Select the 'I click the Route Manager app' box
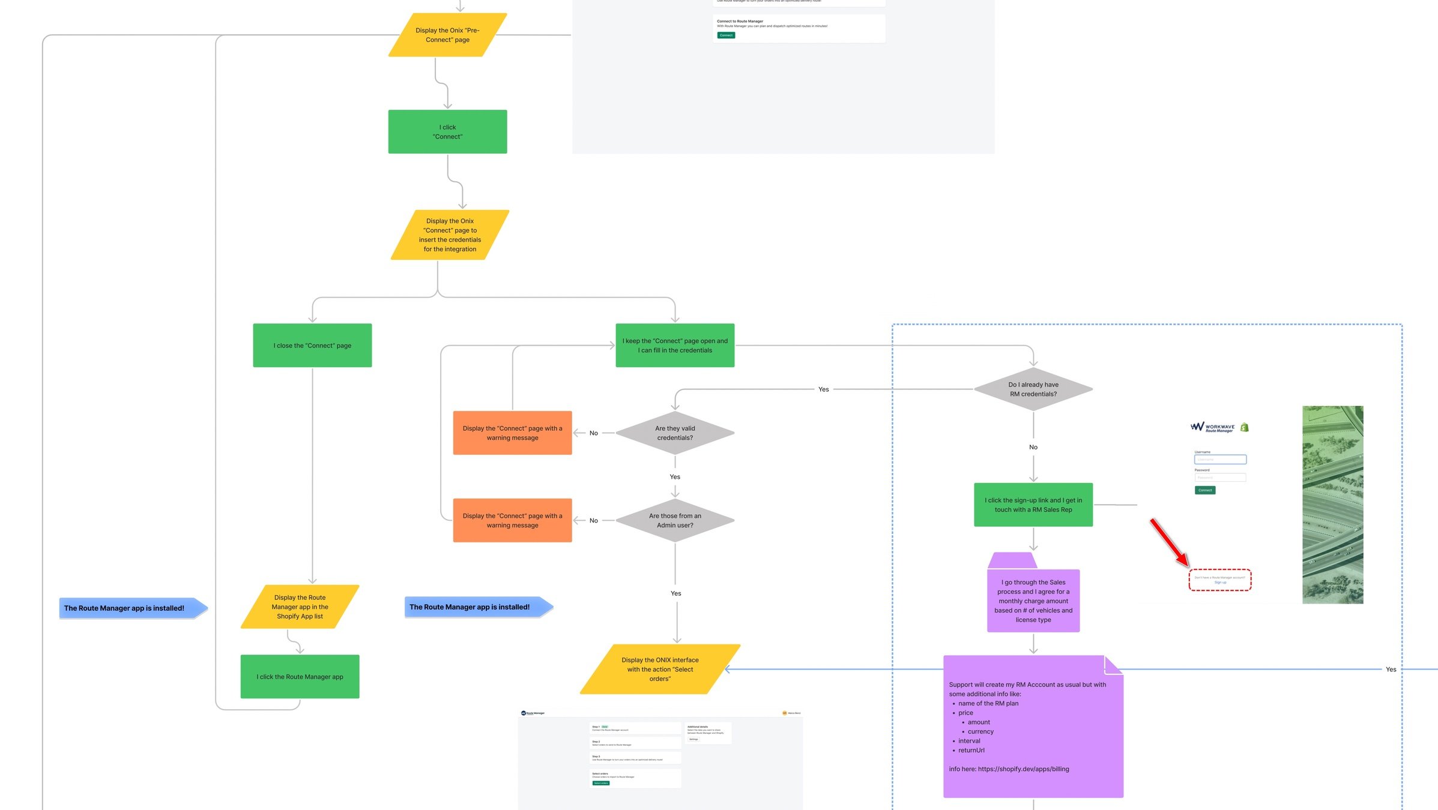 [300, 676]
